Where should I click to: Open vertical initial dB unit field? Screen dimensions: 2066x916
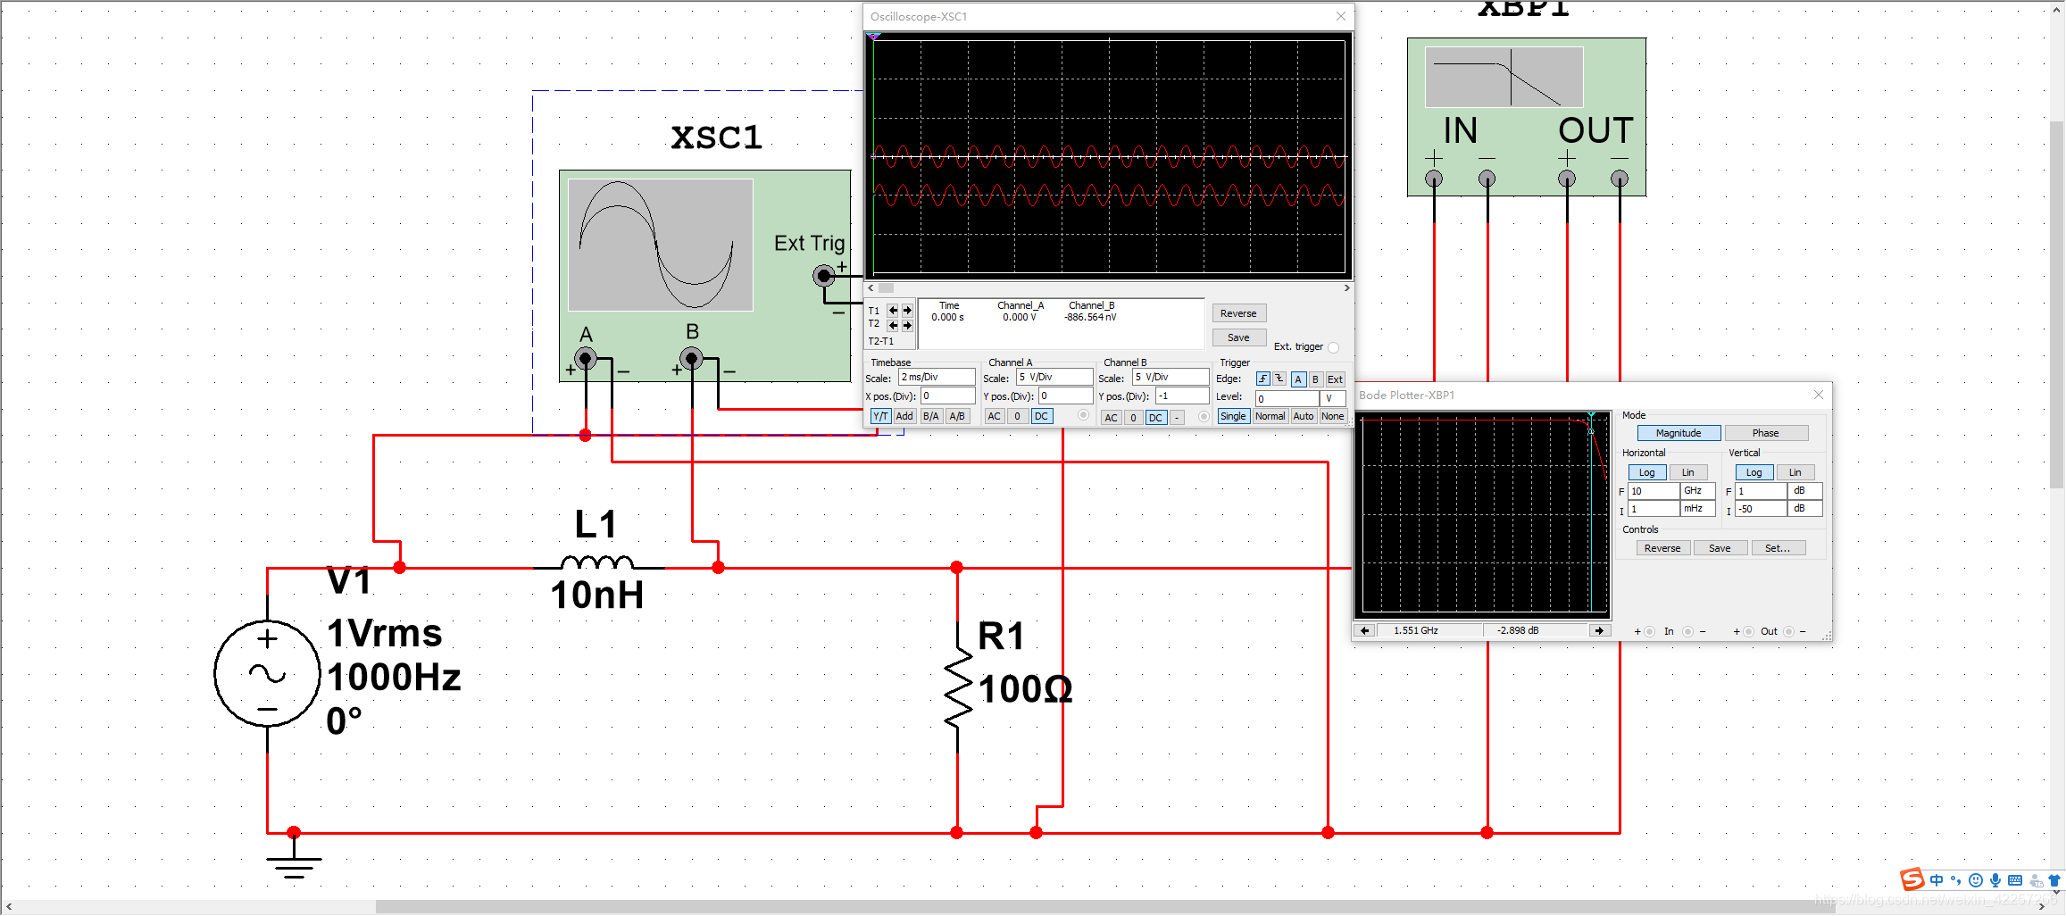coord(1804,509)
